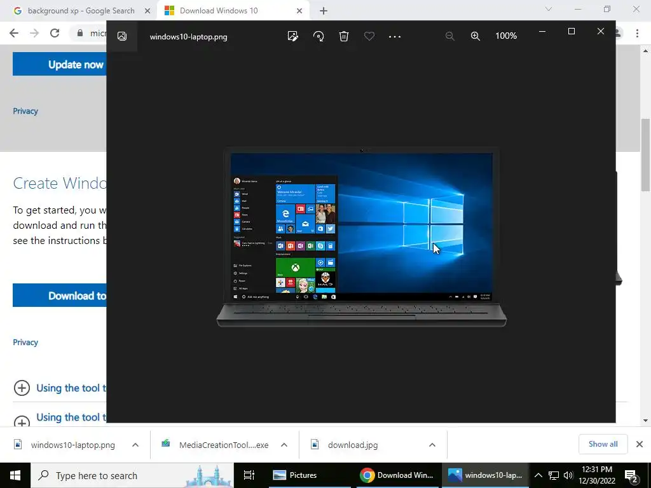
Task: Delete windows10-laptop.png using trash icon
Action: 344,36
